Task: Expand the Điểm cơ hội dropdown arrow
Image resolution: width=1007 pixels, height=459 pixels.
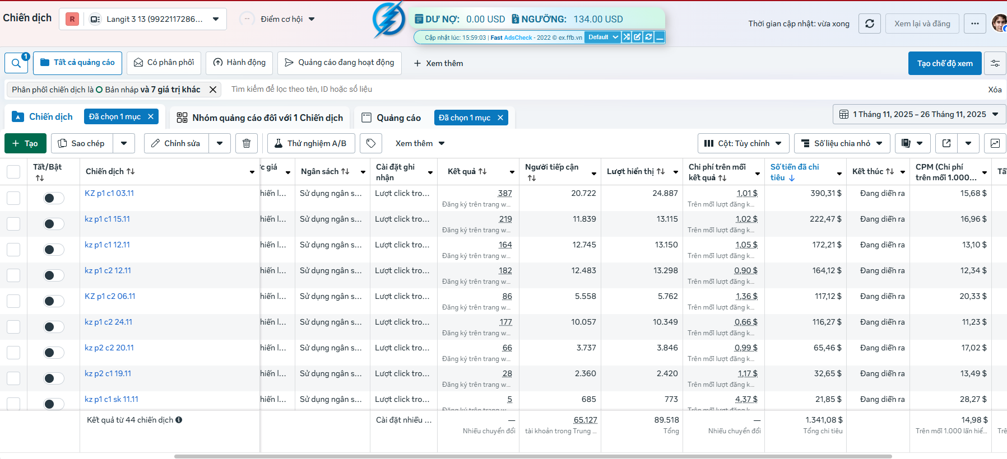Action: click(312, 19)
